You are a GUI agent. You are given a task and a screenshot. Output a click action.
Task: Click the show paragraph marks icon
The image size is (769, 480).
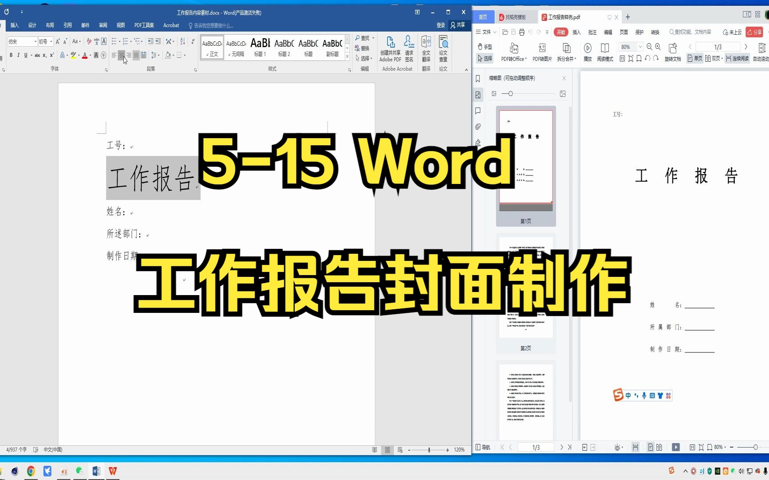click(x=193, y=41)
